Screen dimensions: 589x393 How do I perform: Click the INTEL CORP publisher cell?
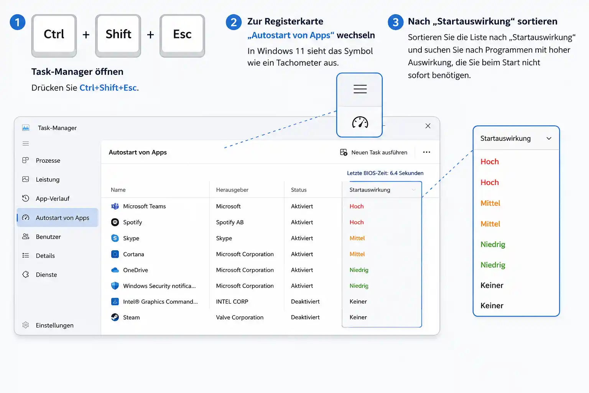pyautogui.click(x=232, y=302)
